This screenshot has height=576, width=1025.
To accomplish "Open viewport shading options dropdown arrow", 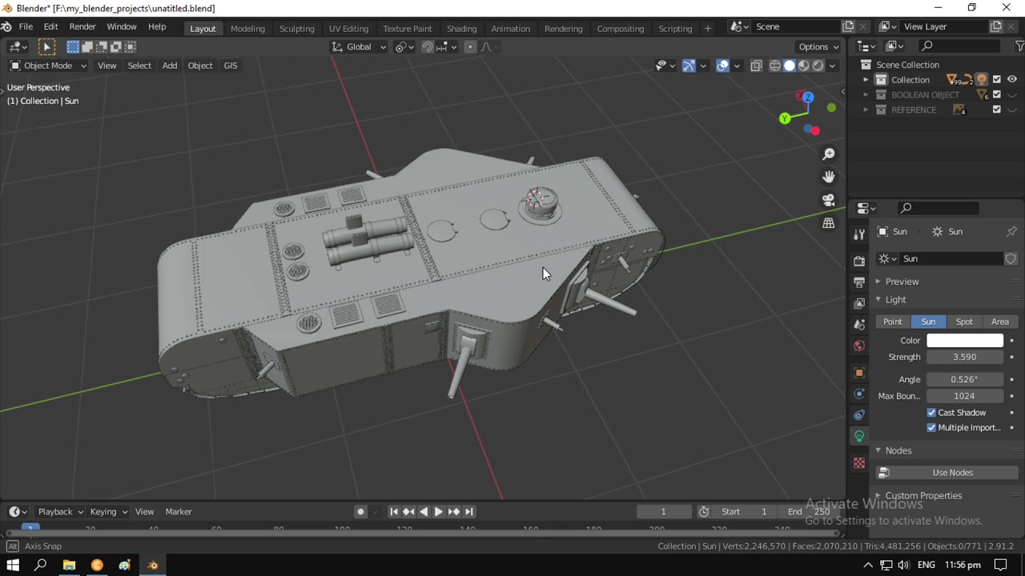I will click(x=833, y=66).
